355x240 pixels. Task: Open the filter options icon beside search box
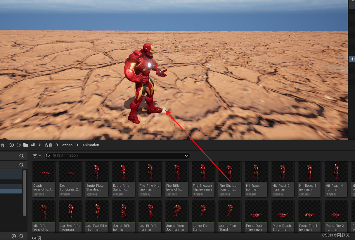35,156
